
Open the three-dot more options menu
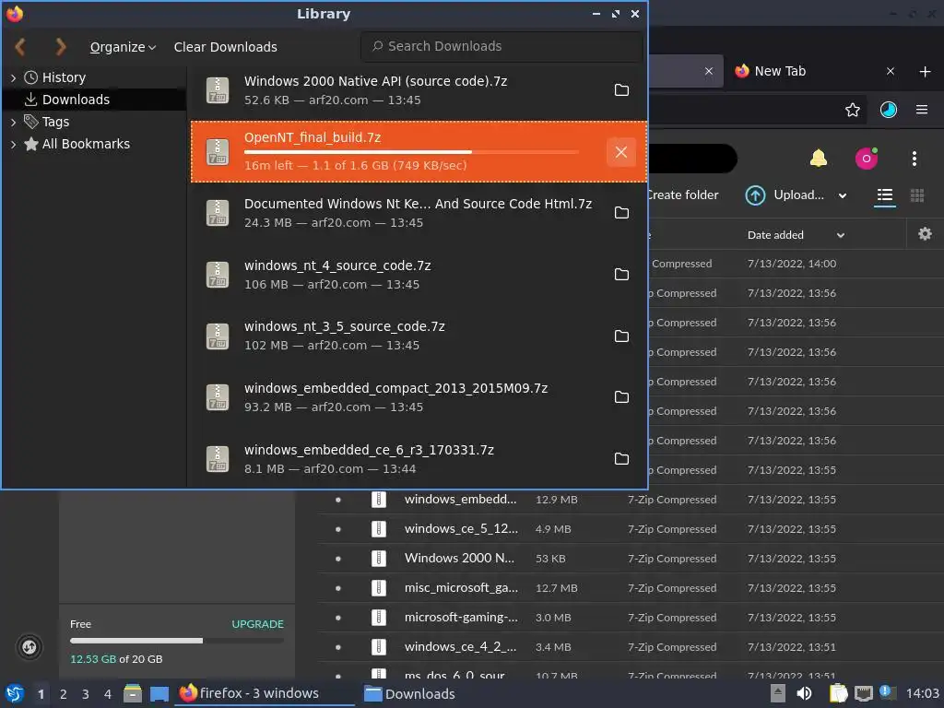point(914,159)
